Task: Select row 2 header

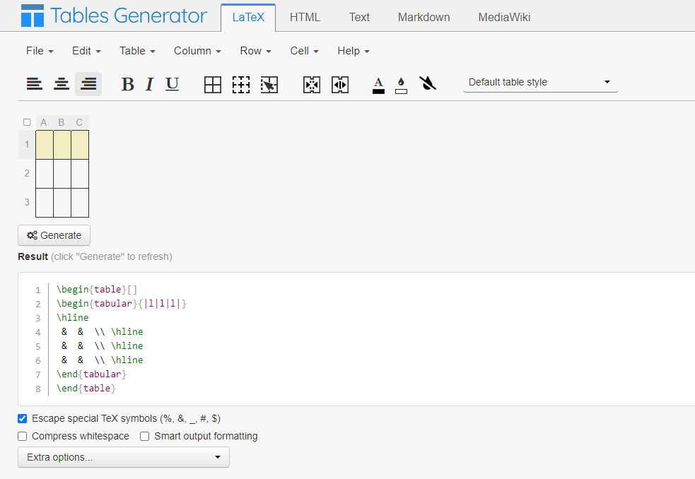Action: coord(27,173)
